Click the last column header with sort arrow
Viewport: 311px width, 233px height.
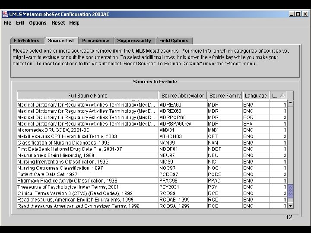click(278, 95)
